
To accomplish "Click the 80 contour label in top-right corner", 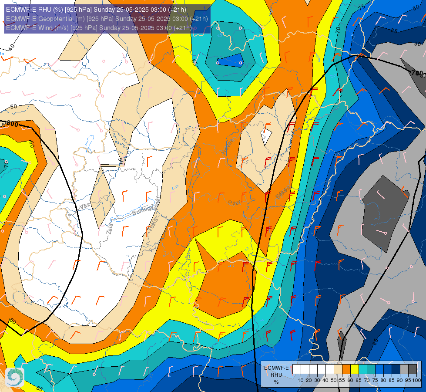I will coord(416,7).
